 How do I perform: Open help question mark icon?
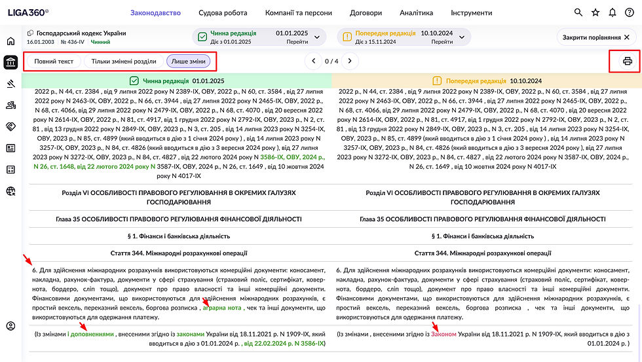pos(630,12)
